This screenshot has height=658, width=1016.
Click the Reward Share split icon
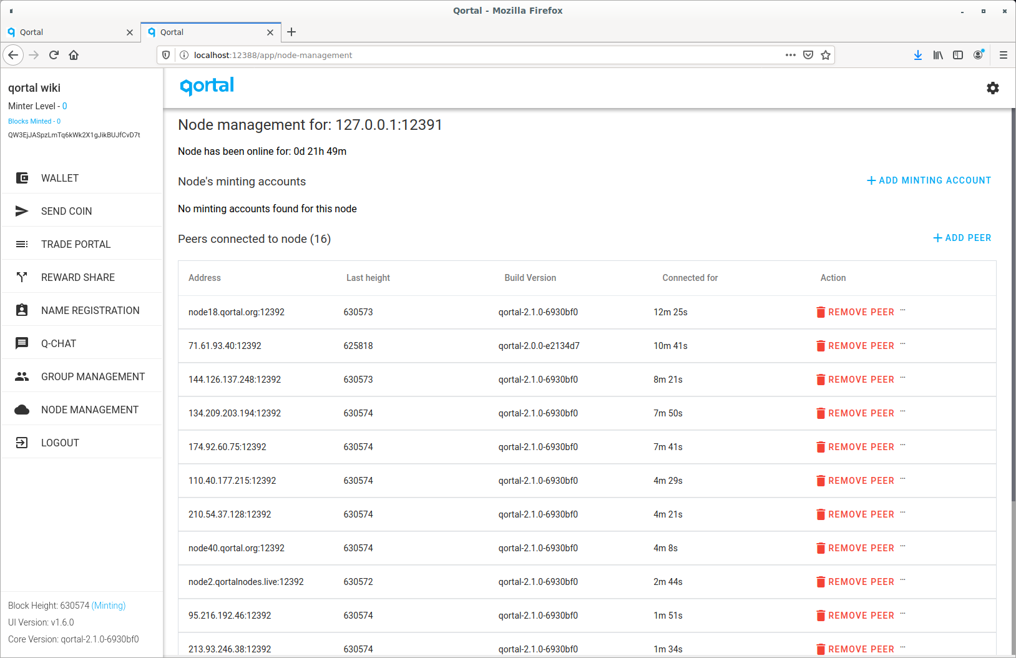click(22, 277)
